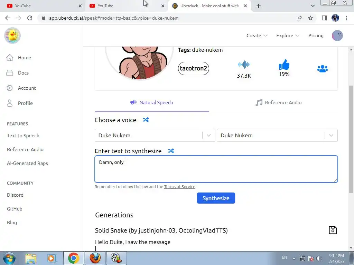Click the Solid Snake generation title

click(161, 230)
